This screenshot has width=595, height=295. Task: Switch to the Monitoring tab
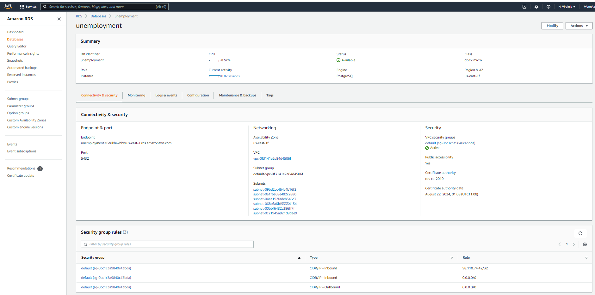137,95
